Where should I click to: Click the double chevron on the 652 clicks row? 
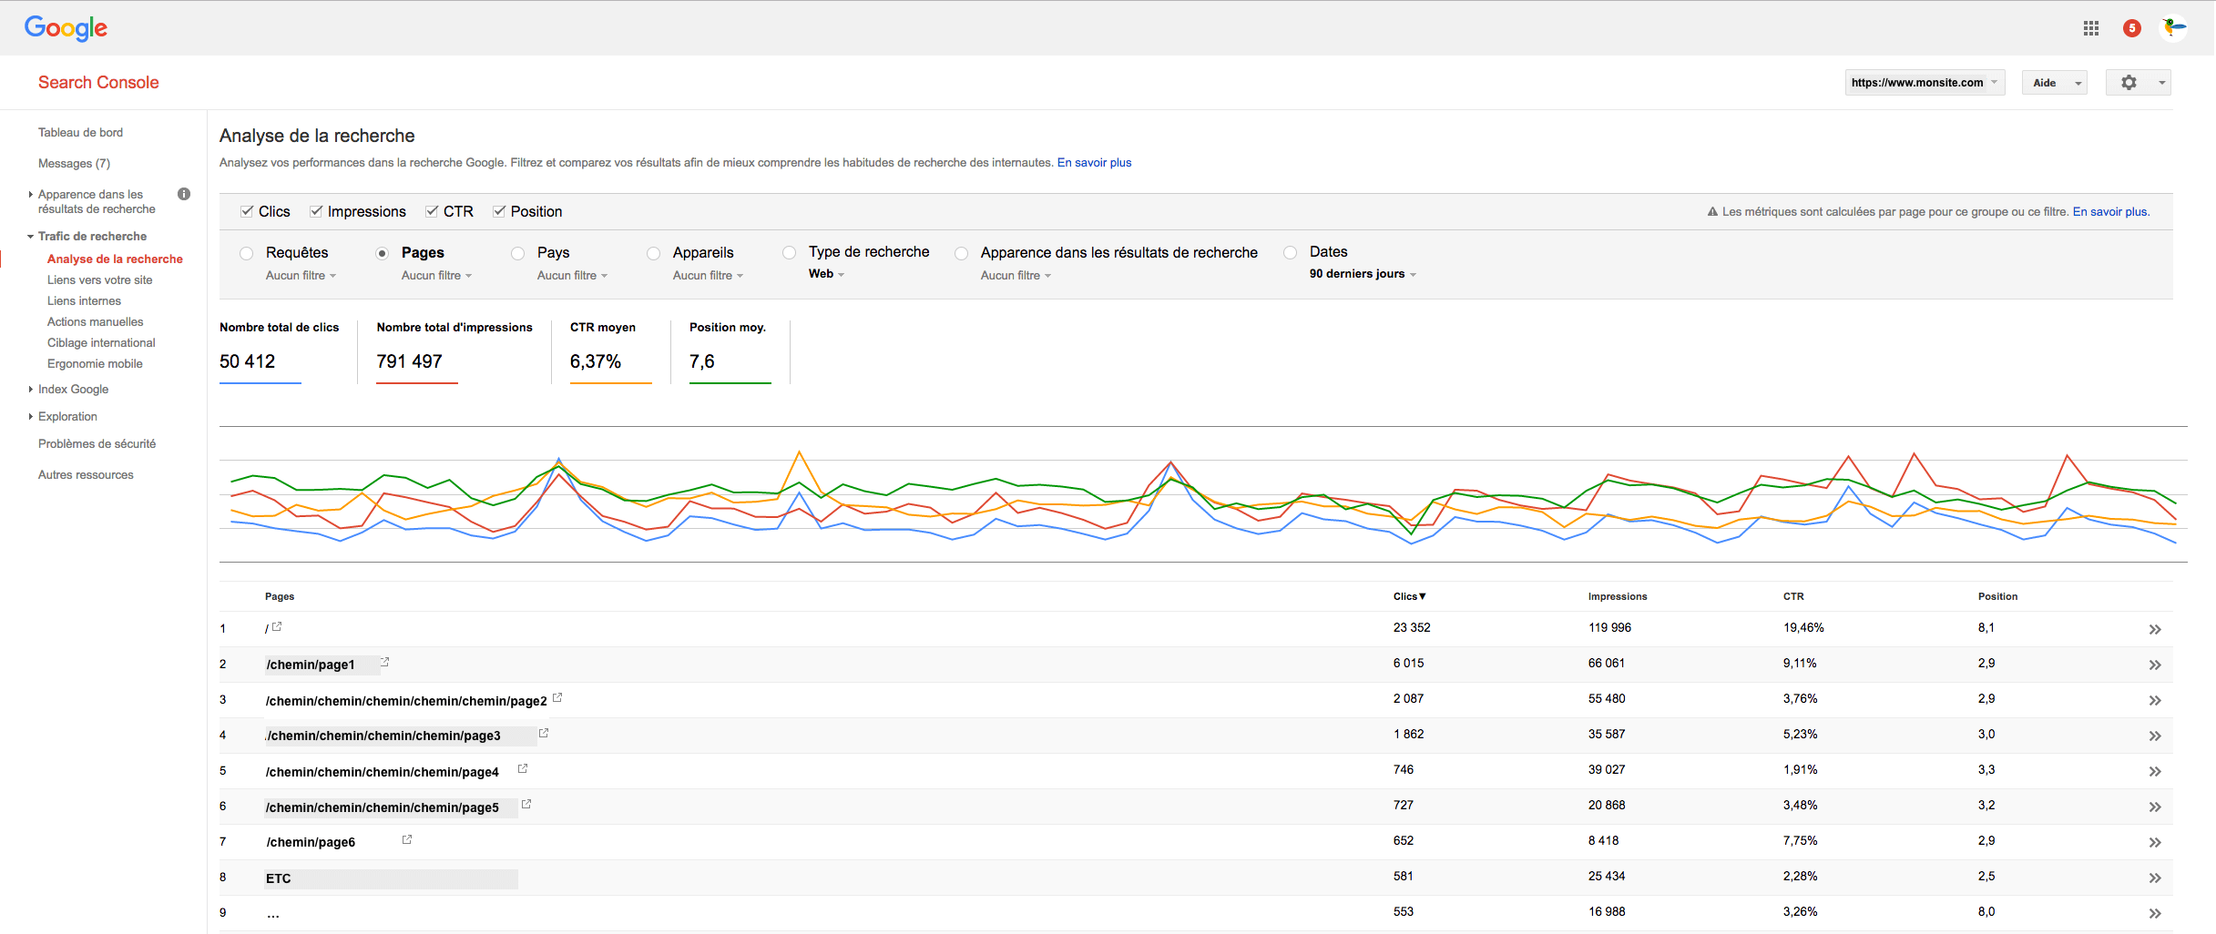(x=2155, y=842)
